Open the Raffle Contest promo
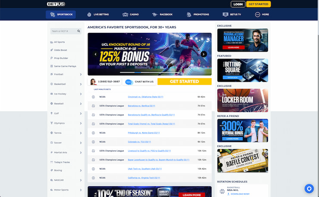This screenshot has width=319, height=197. [x=243, y=160]
